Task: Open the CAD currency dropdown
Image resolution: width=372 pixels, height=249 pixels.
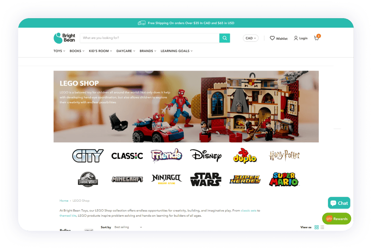Action: click(250, 38)
